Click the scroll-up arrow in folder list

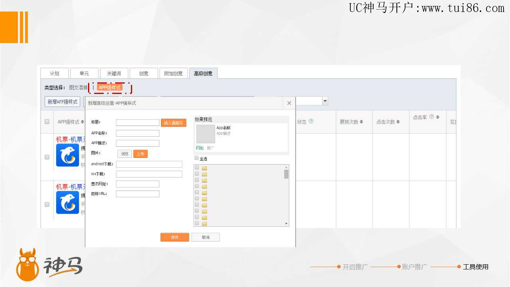286,167
